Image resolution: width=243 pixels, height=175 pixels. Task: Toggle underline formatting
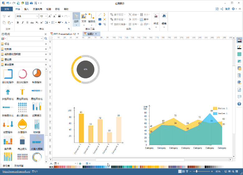point(27,22)
